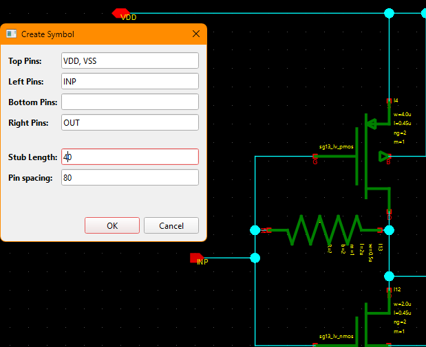
Task: Click the red VDD pin marker
Action: coord(120,13)
